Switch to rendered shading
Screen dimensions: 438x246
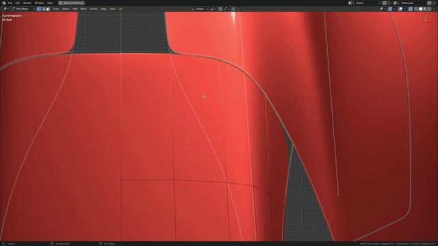click(429, 9)
